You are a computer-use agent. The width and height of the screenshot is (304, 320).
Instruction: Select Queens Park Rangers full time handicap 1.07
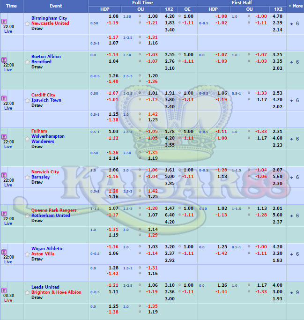[113, 208]
